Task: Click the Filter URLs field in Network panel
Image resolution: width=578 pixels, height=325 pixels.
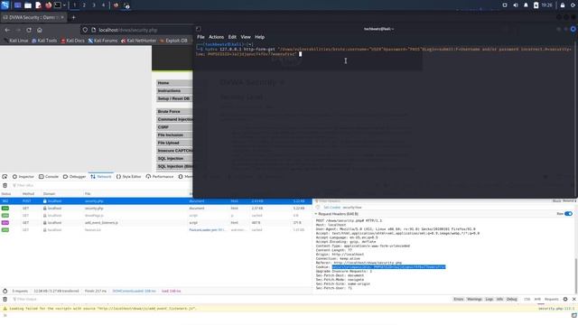Action: click(99, 185)
